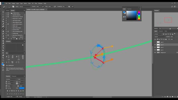Open layer kind filter dropdown
Screen dimensions: 178x100
158,34
